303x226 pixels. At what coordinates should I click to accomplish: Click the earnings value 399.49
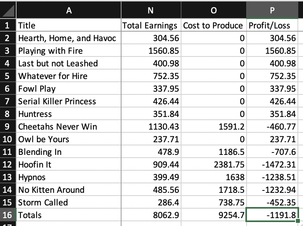point(151,177)
